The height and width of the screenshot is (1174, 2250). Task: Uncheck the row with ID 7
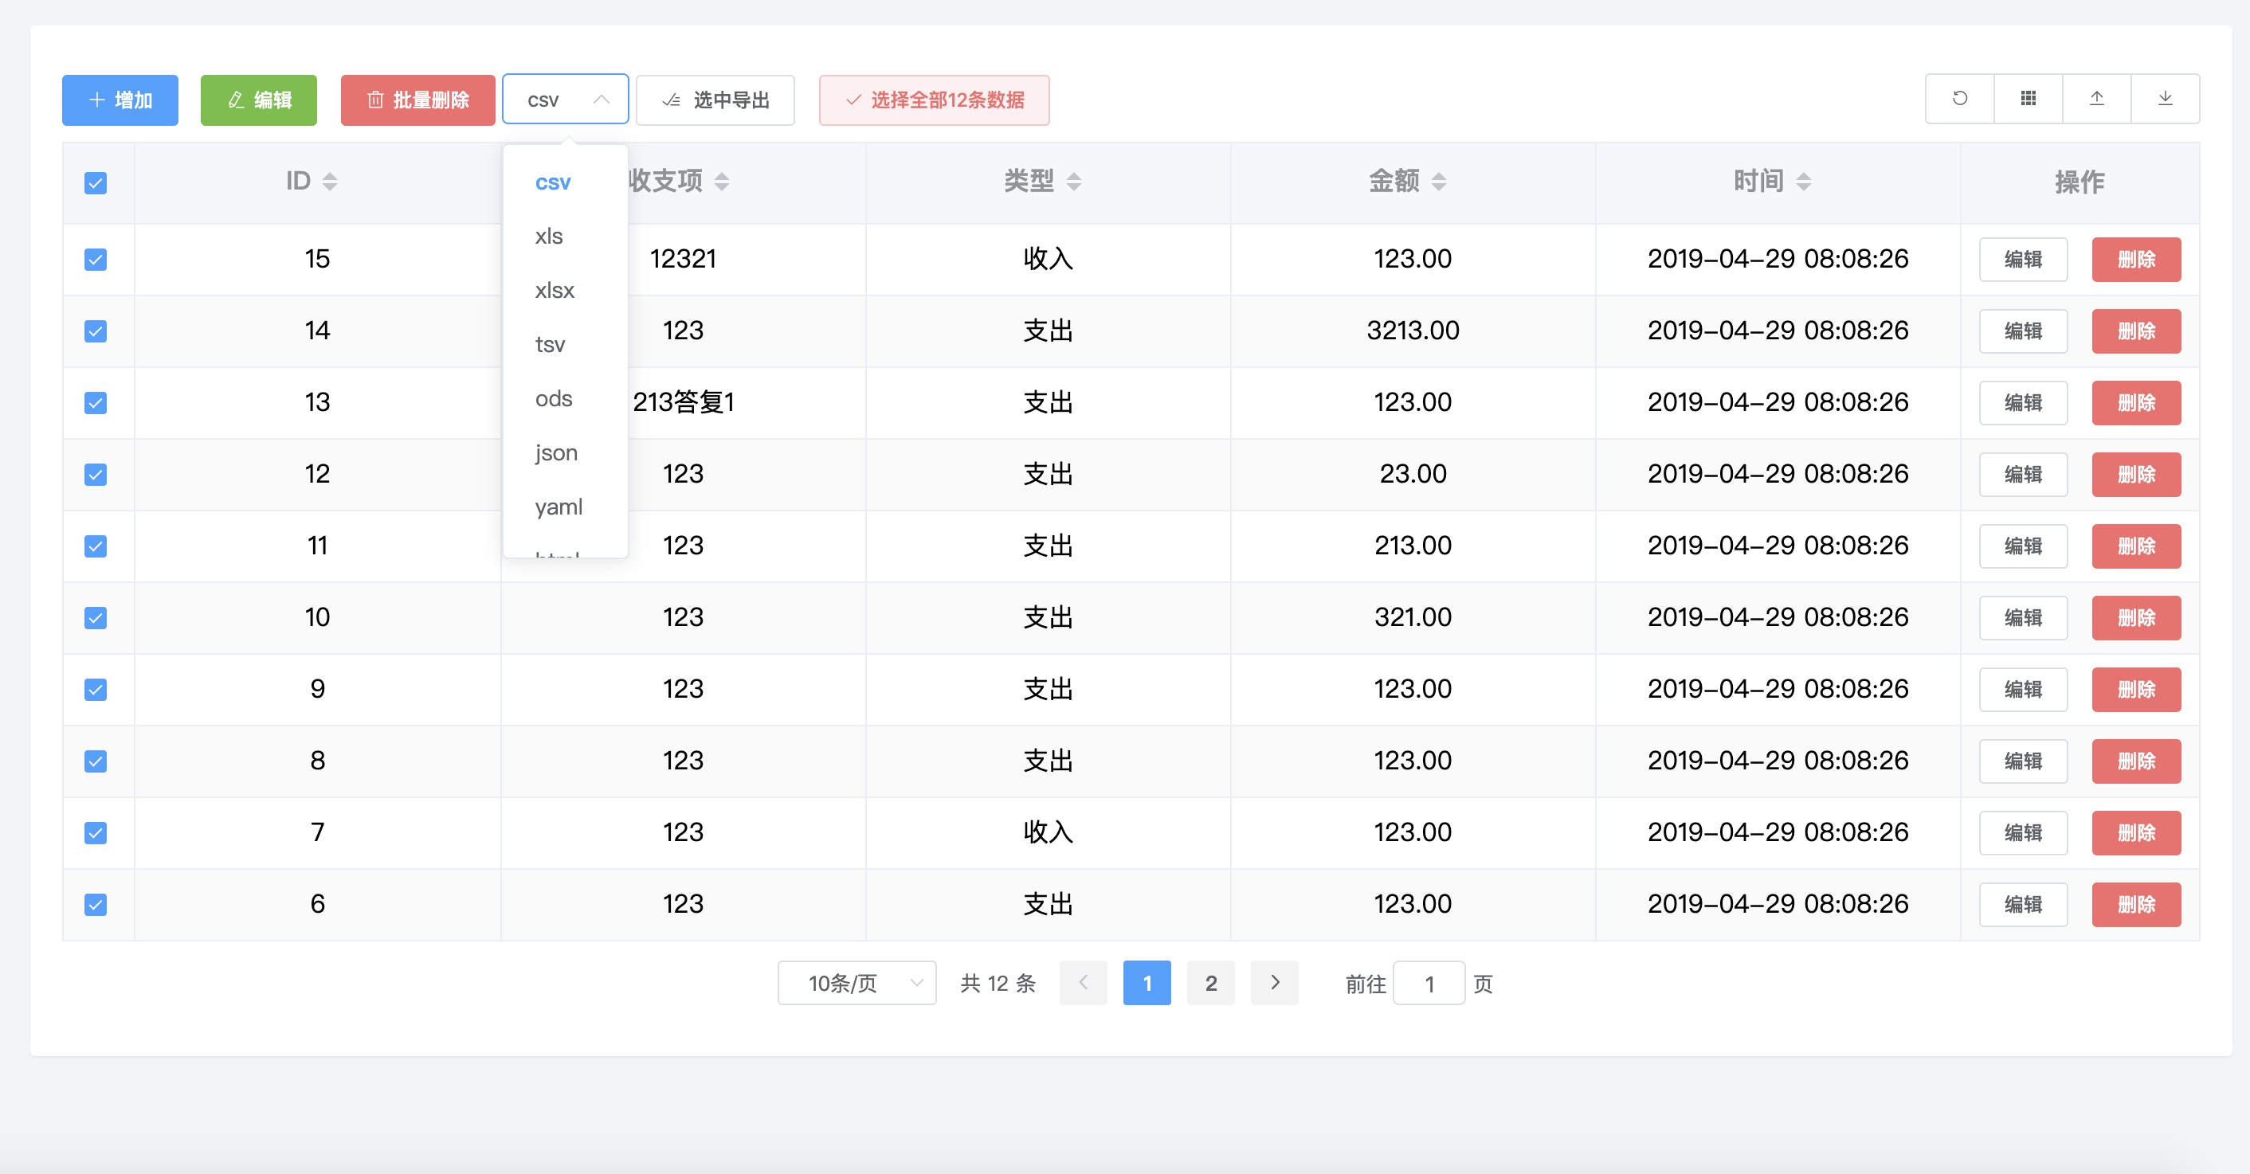pyautogui.click(x=95, y=832)
